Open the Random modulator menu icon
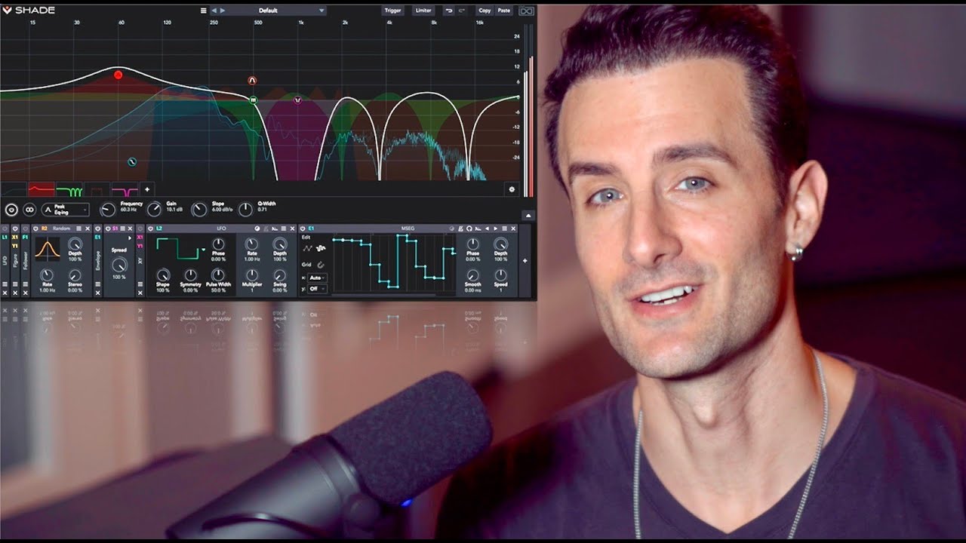 point(78,229)
